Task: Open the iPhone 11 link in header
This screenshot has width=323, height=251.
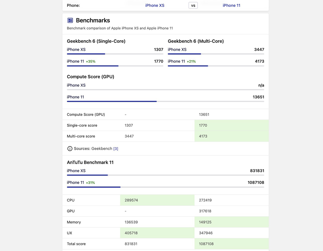Action: click(231, 5)
